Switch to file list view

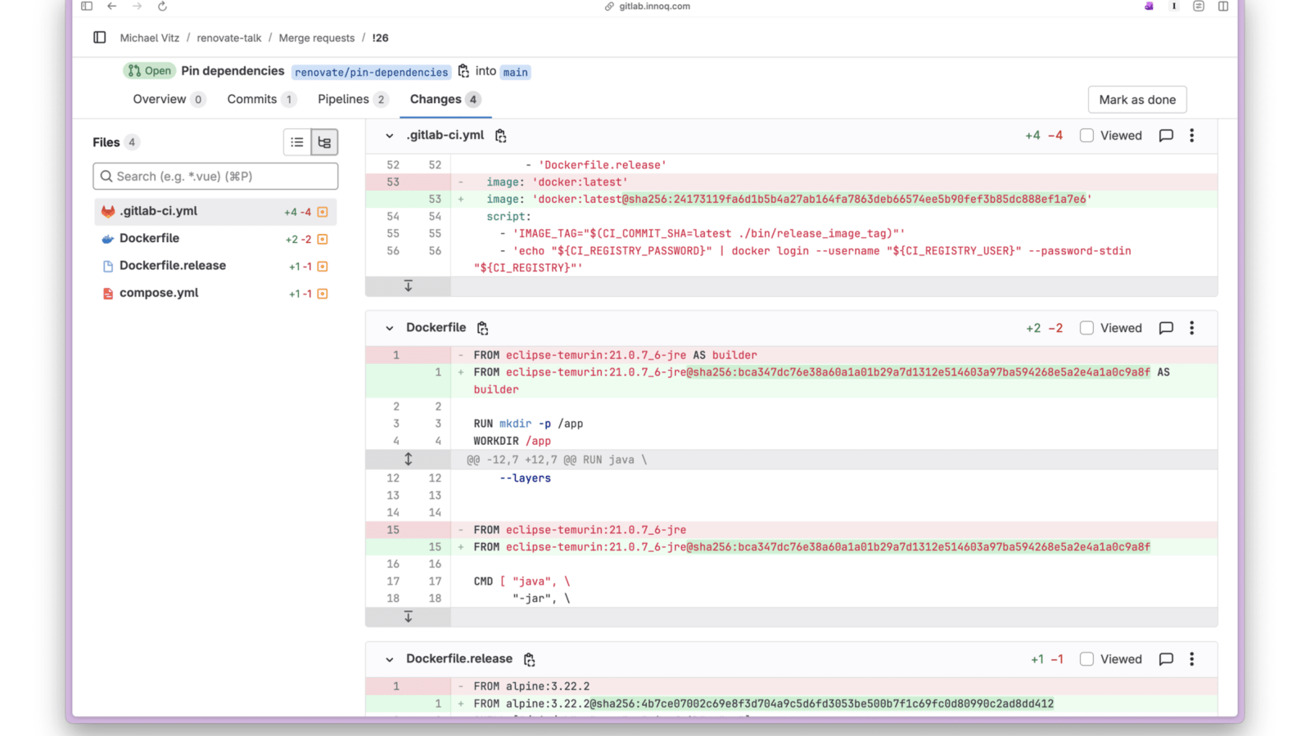(x=297, y=142)
